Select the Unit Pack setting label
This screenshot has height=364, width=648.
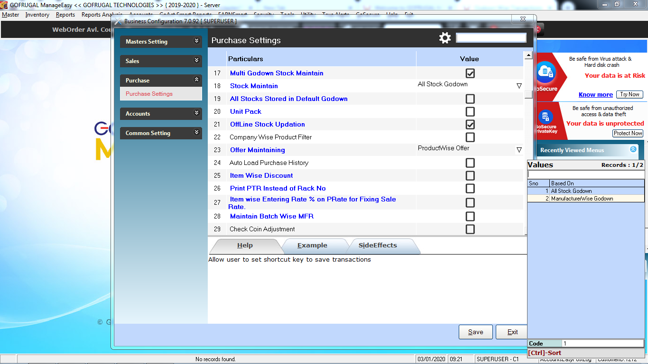click(x=246, y=111)
